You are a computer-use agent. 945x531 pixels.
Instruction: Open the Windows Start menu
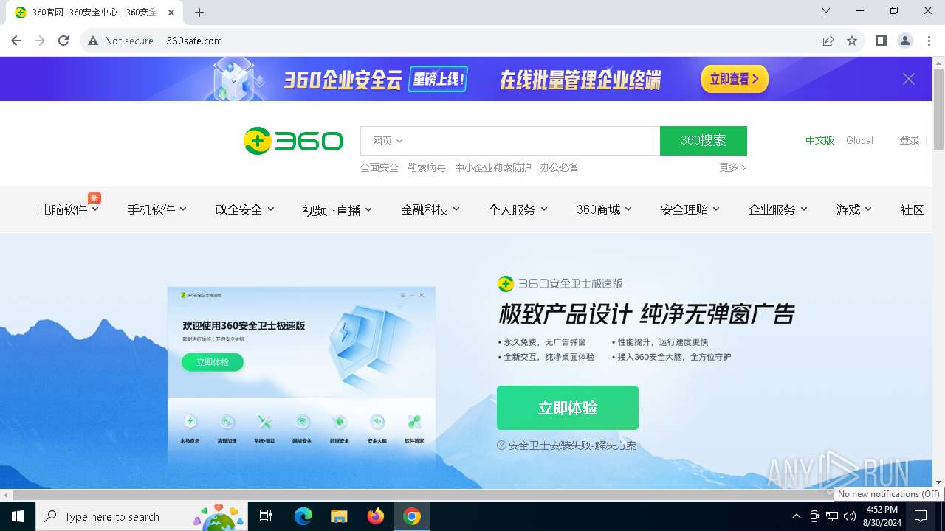point(18,516)
